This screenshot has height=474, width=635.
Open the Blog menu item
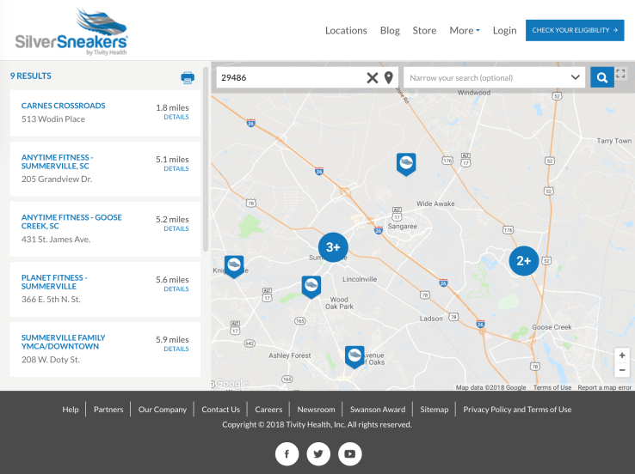(x=390, y=31)
